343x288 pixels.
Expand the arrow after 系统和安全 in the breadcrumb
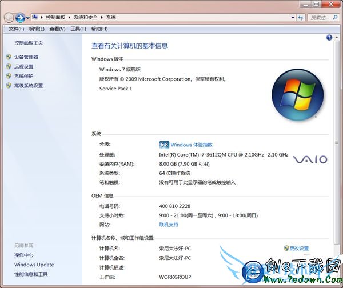pos(102,17)
